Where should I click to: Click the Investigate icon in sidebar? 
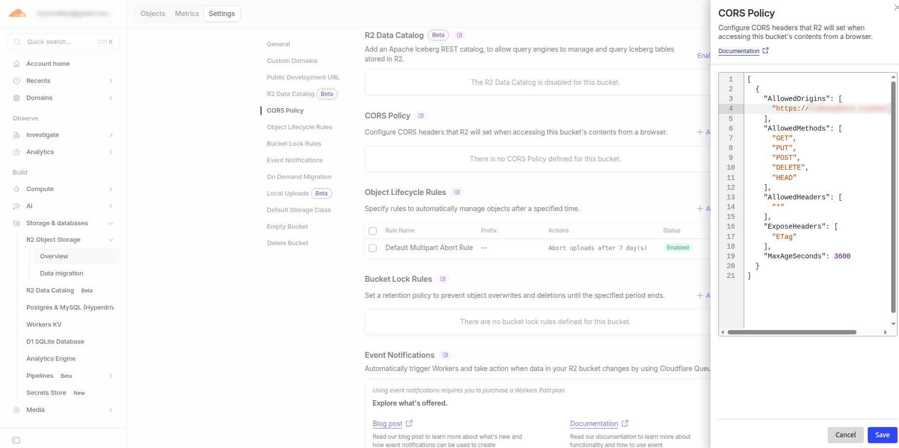click(x=17, y=135)
